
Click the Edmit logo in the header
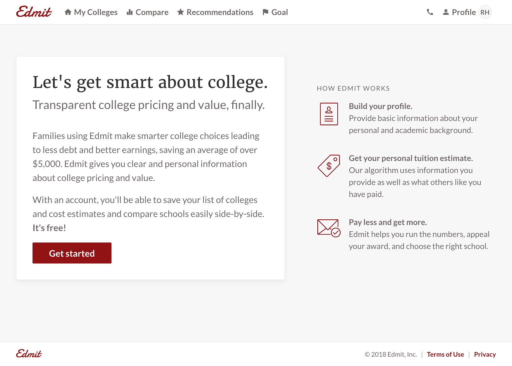click(x=34, y=12)
